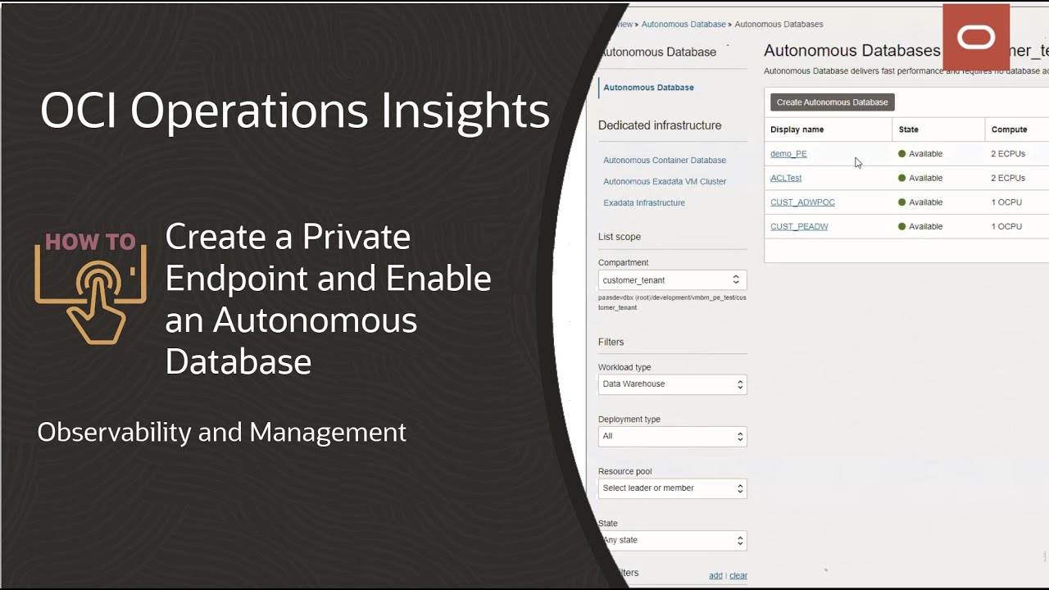Screen dimensions: 1049x590
Task: Click 1 OCPU in the CUST_ADWPOC row
Action: 1006,202
